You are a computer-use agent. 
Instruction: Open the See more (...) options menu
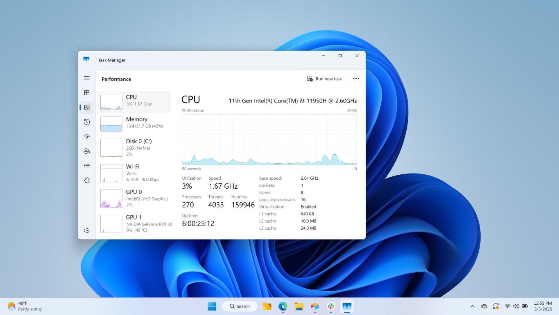coord(355,78)
